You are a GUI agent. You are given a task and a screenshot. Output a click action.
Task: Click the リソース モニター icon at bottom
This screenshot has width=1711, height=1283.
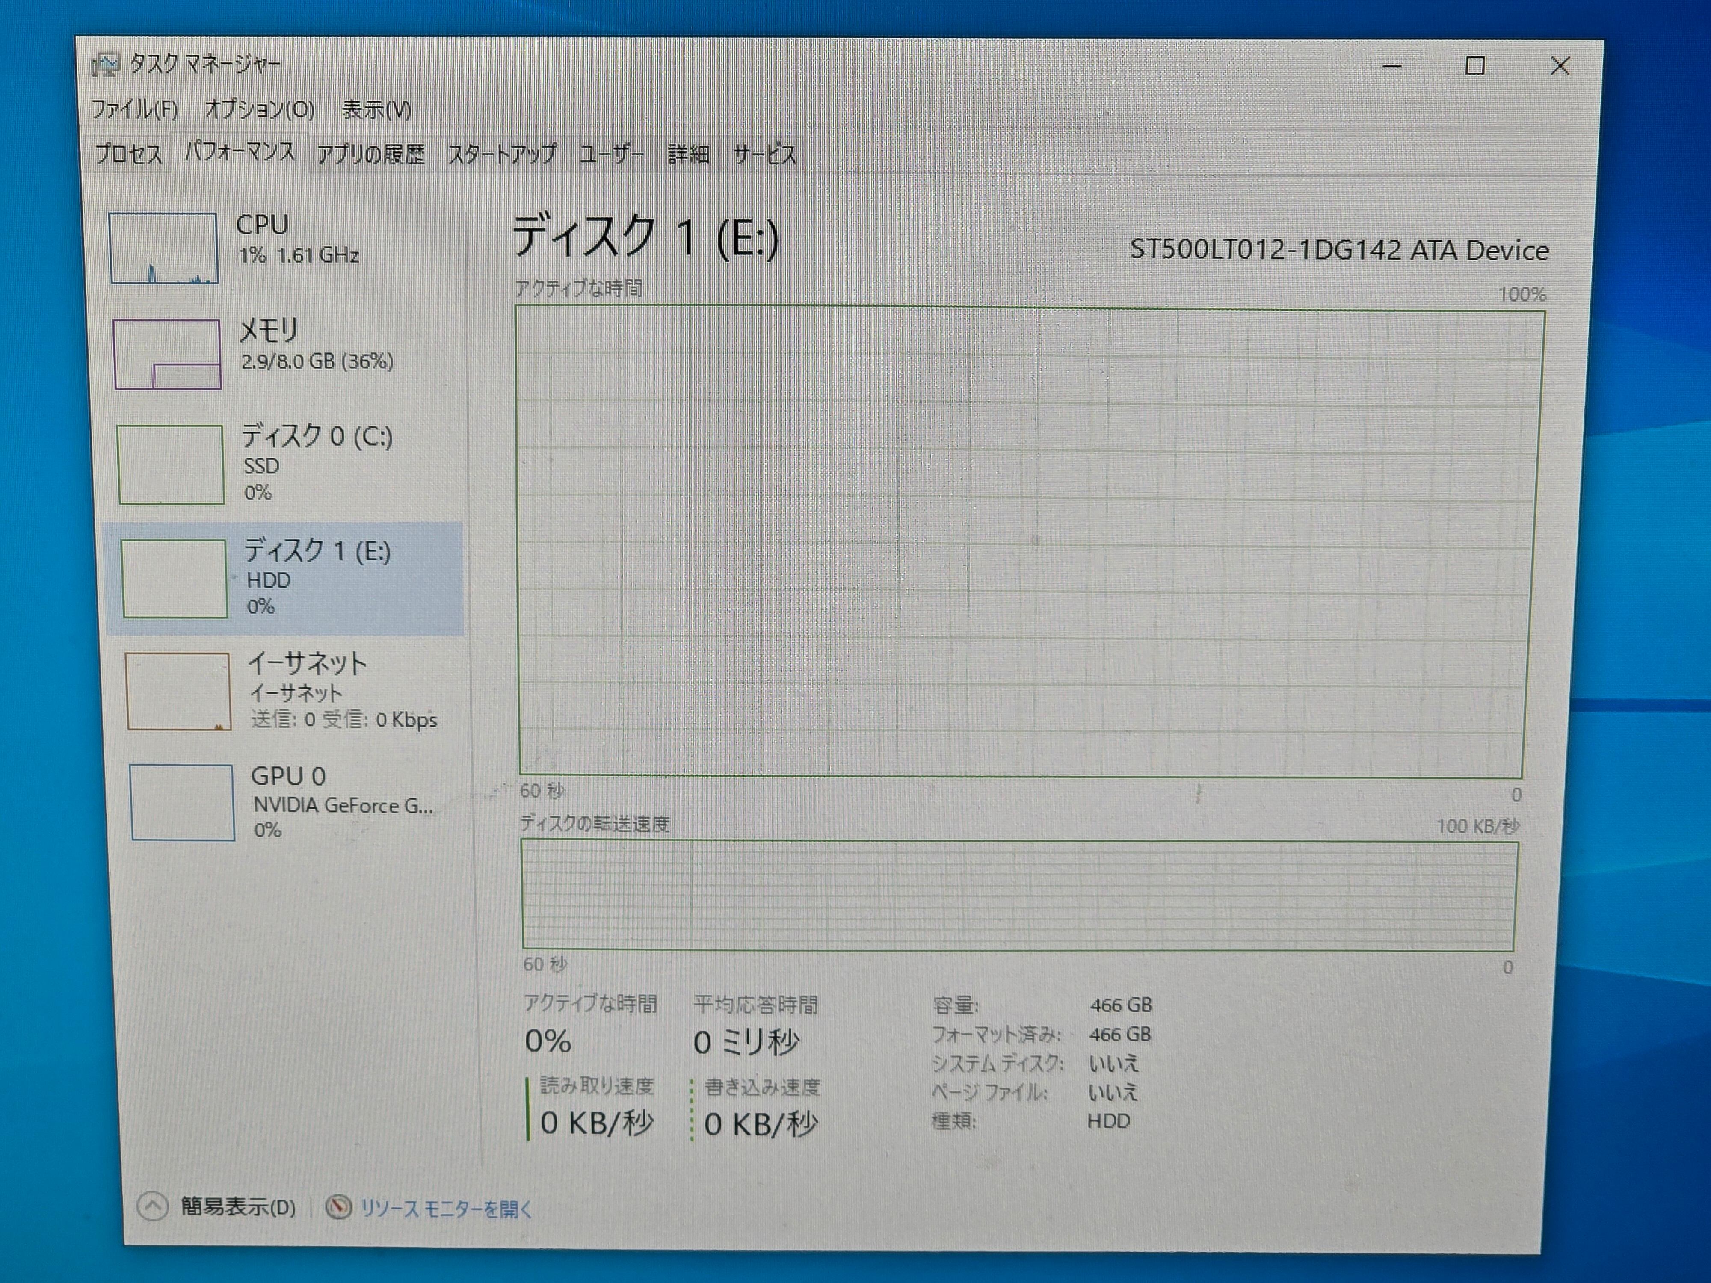(338, 1207)
